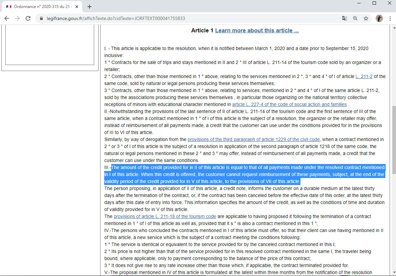Open a new browser tab
396x276 pixels.
(x=89, y=7)
